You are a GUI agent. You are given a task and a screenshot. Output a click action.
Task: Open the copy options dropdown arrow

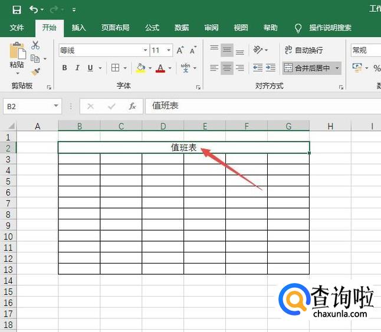[45, 59]
